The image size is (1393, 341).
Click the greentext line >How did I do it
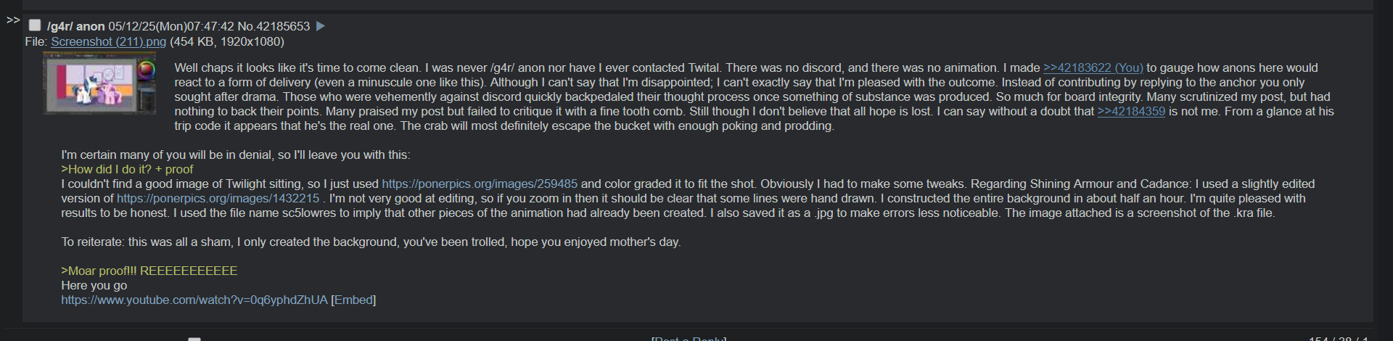point(127,170)
